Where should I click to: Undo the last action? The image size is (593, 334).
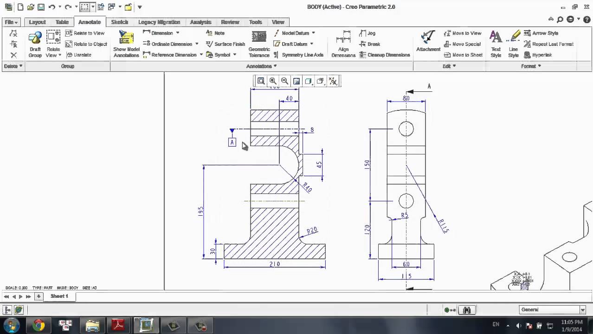pyautogui.click(x=52, y=7)
